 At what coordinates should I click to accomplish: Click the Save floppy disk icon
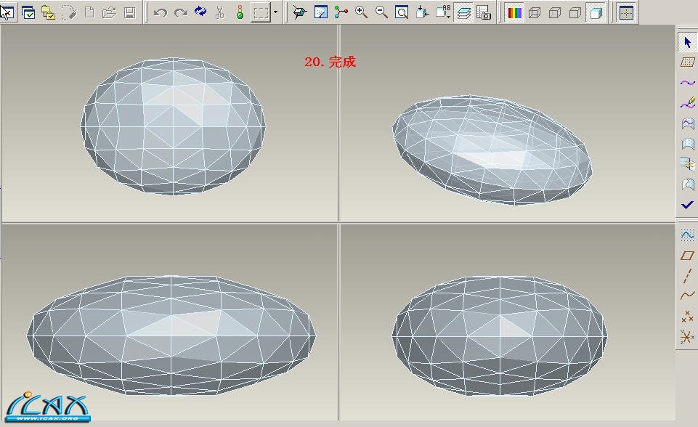click(130, 12)
